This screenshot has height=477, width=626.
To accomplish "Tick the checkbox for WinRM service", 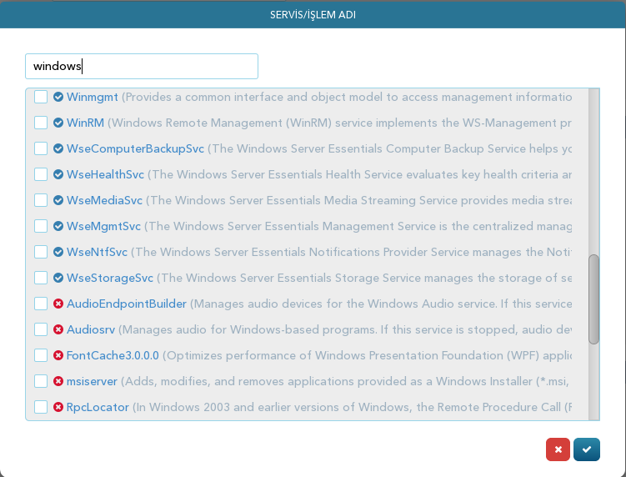I will pyautogui.click(x=41, y=123).
